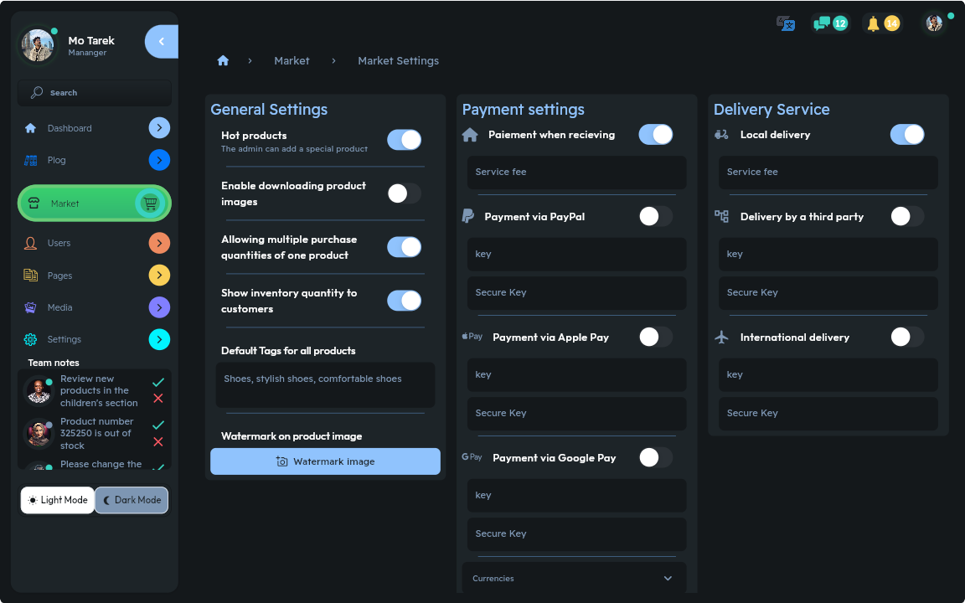Viewport: 965px width, 603px height.
Task: Open messages via the chat bubble icon
Action: click(x=822, y=23)
